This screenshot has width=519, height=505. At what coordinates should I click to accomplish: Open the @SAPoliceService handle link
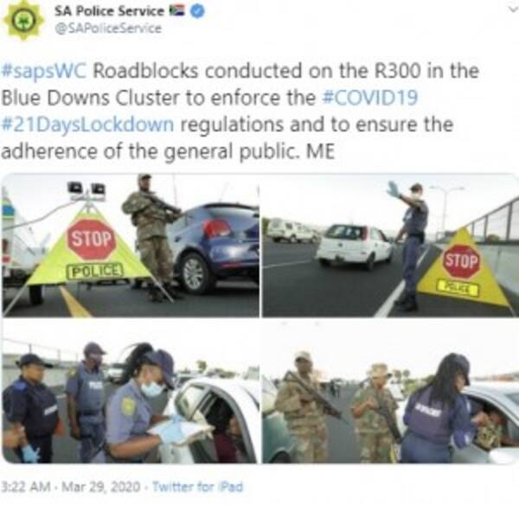[108, 29]
